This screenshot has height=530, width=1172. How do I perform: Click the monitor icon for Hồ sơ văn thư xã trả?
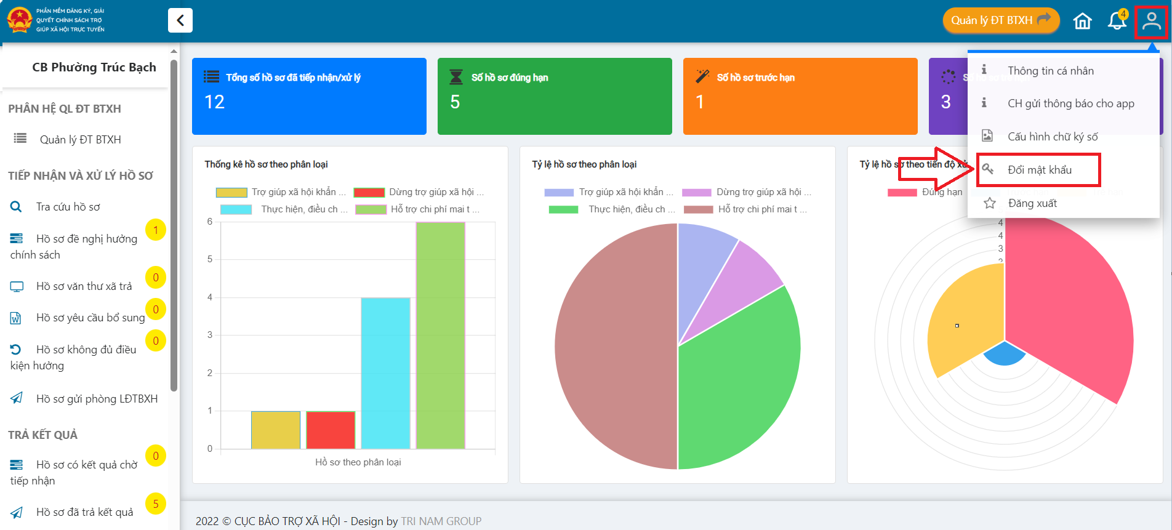click(x=17, y=286)
